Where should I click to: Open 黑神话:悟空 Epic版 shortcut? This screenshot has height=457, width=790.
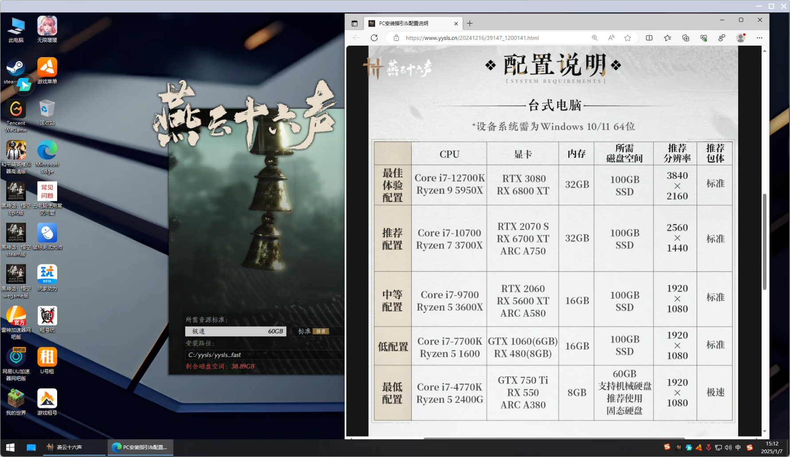click(x=16, y=199)
